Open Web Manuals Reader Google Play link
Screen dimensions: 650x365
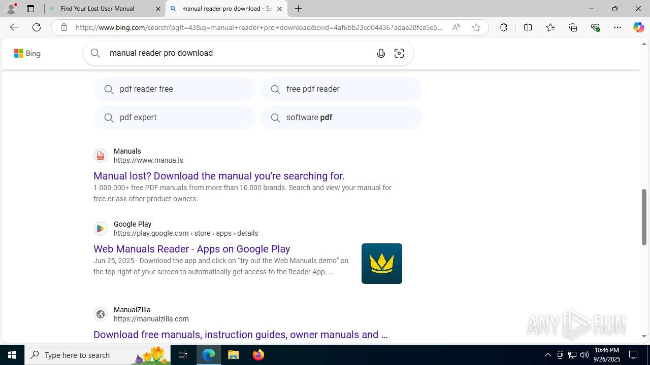[x=192, y=249]
